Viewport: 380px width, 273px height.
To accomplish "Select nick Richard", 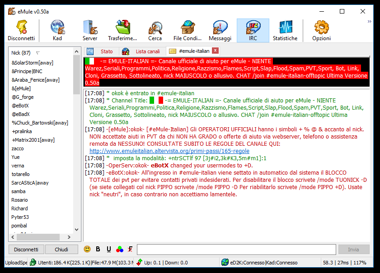I will [x=19, y=208].
